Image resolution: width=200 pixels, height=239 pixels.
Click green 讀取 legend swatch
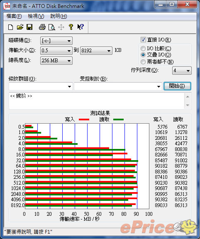118,119
